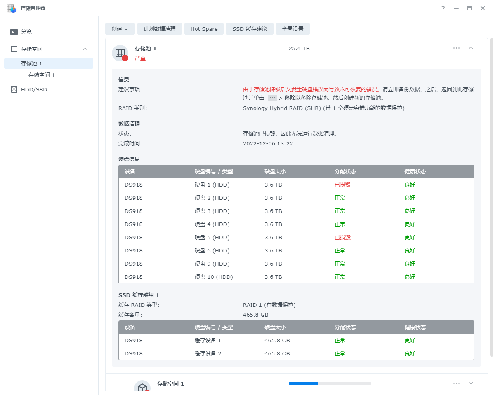Click the 计划数据清理 button
This screenshot has height=395, width=493.
(x=160, y=29)
